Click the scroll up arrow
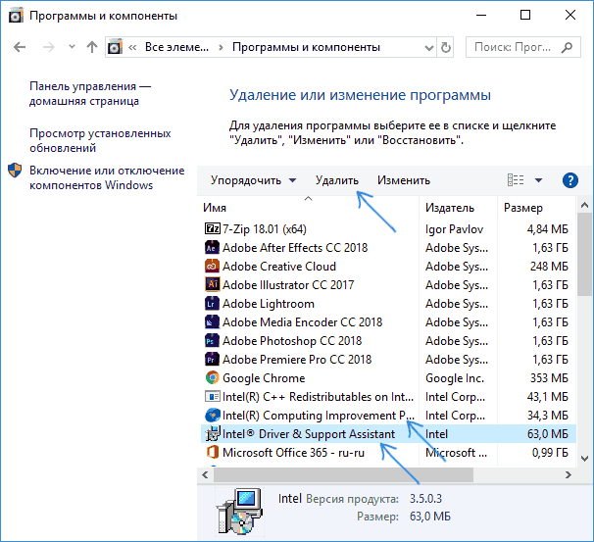Image resolution: width=594 pixels, height=542 pixels. point(584,205)
